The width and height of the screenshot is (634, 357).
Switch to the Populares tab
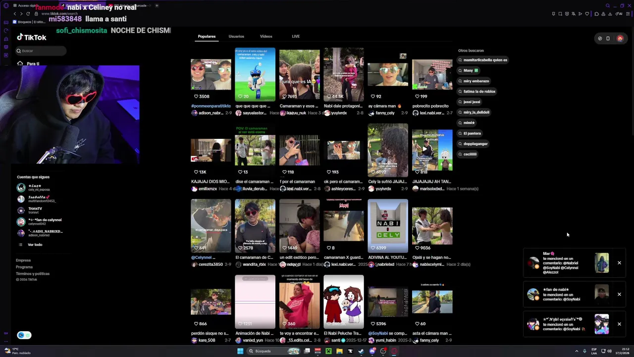[207, 36]
